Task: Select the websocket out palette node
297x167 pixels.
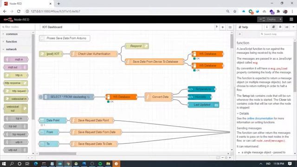Action: click(x=15, y=109)
